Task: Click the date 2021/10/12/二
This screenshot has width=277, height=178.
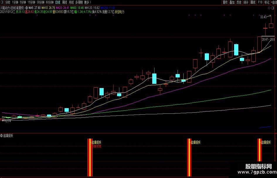Action: (x=8, y=12)
